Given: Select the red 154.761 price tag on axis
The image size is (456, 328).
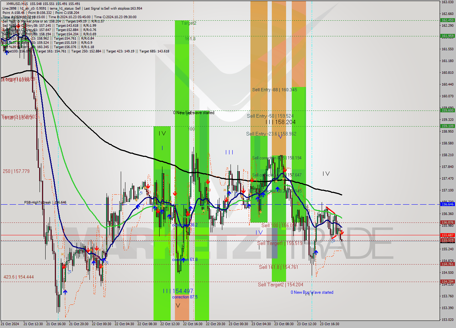Looking at the screenshot, I should point(447,264).
